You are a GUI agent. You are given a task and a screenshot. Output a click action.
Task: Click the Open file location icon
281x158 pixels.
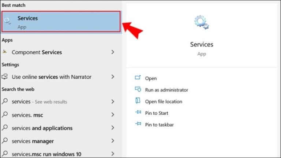pyautogui.click(x=138, y=101)
